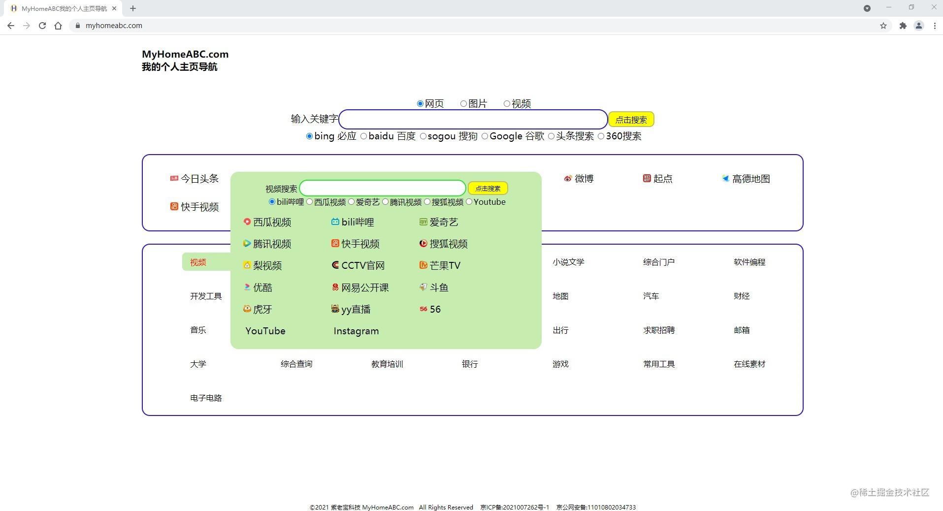Viewport: 943px width, 511px height.
Task: Click the browser address bar
Action: pos(473,26)
